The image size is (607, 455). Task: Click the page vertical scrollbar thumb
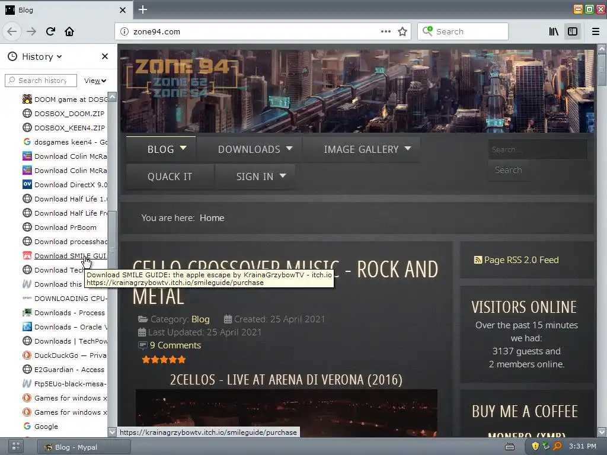tap(602, 70)
